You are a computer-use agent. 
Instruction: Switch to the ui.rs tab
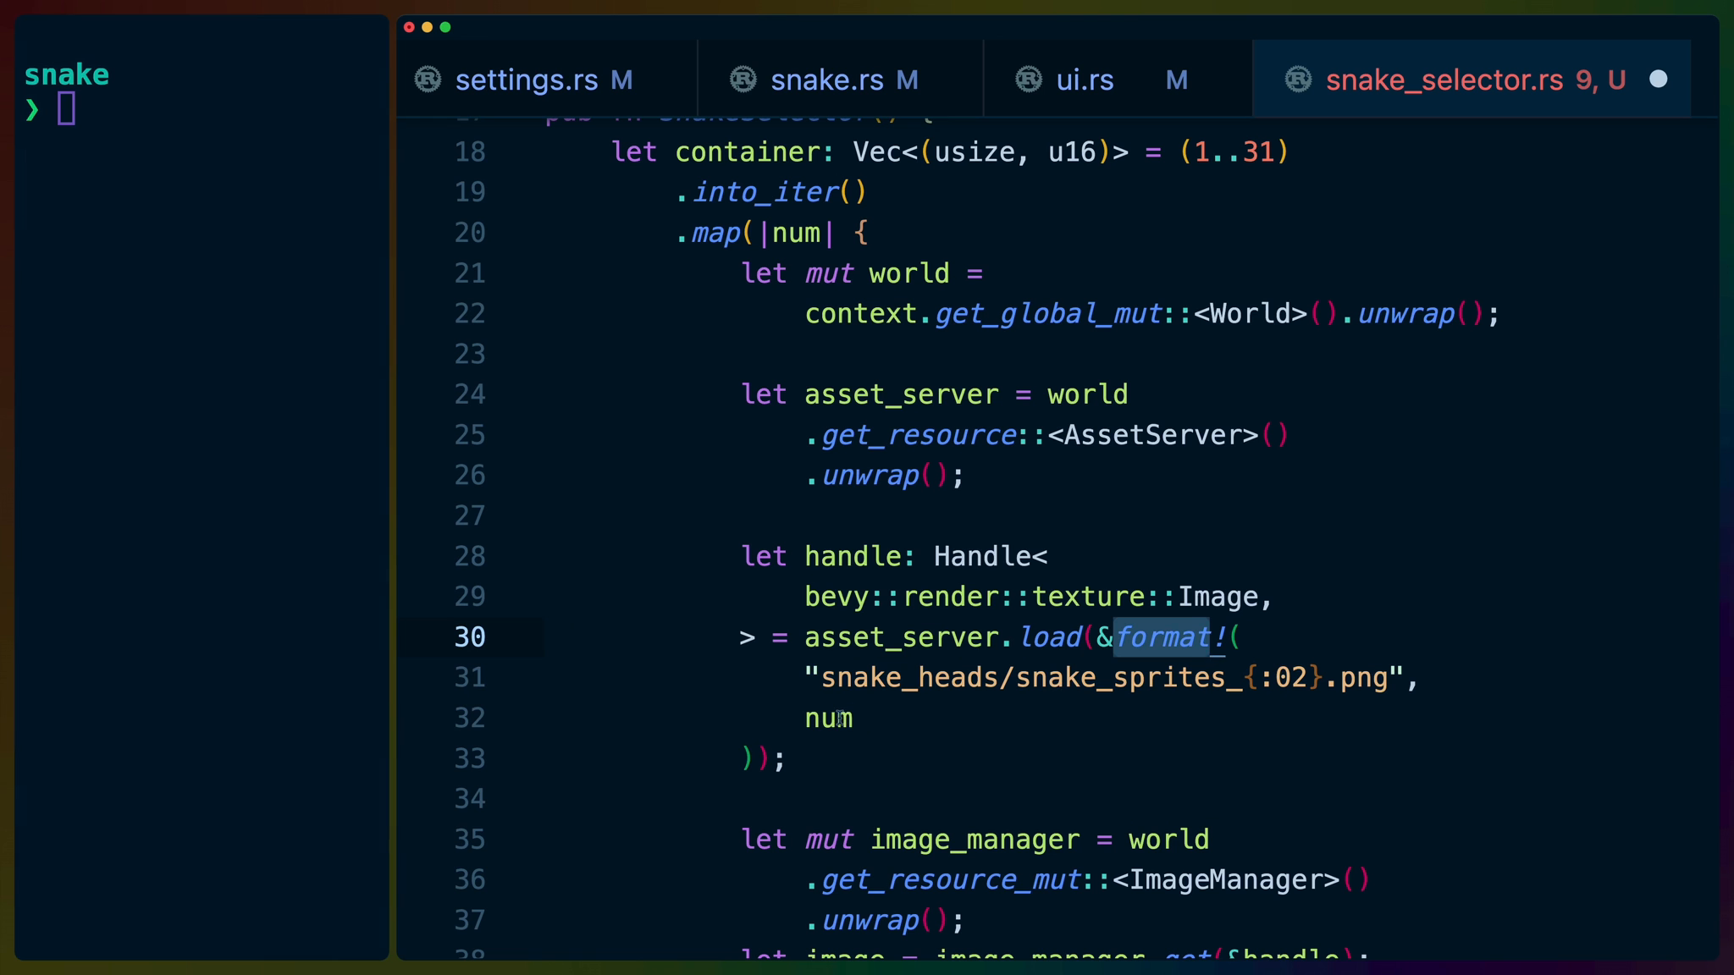tap(1085, 80)
